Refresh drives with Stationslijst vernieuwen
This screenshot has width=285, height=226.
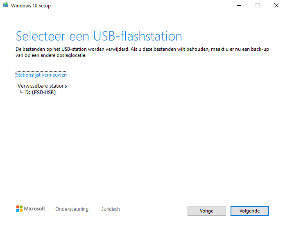(x=41, y=75)
